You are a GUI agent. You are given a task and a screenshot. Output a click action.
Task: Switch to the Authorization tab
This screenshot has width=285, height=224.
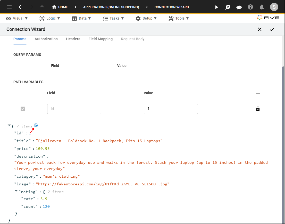[x=46, y=39]
